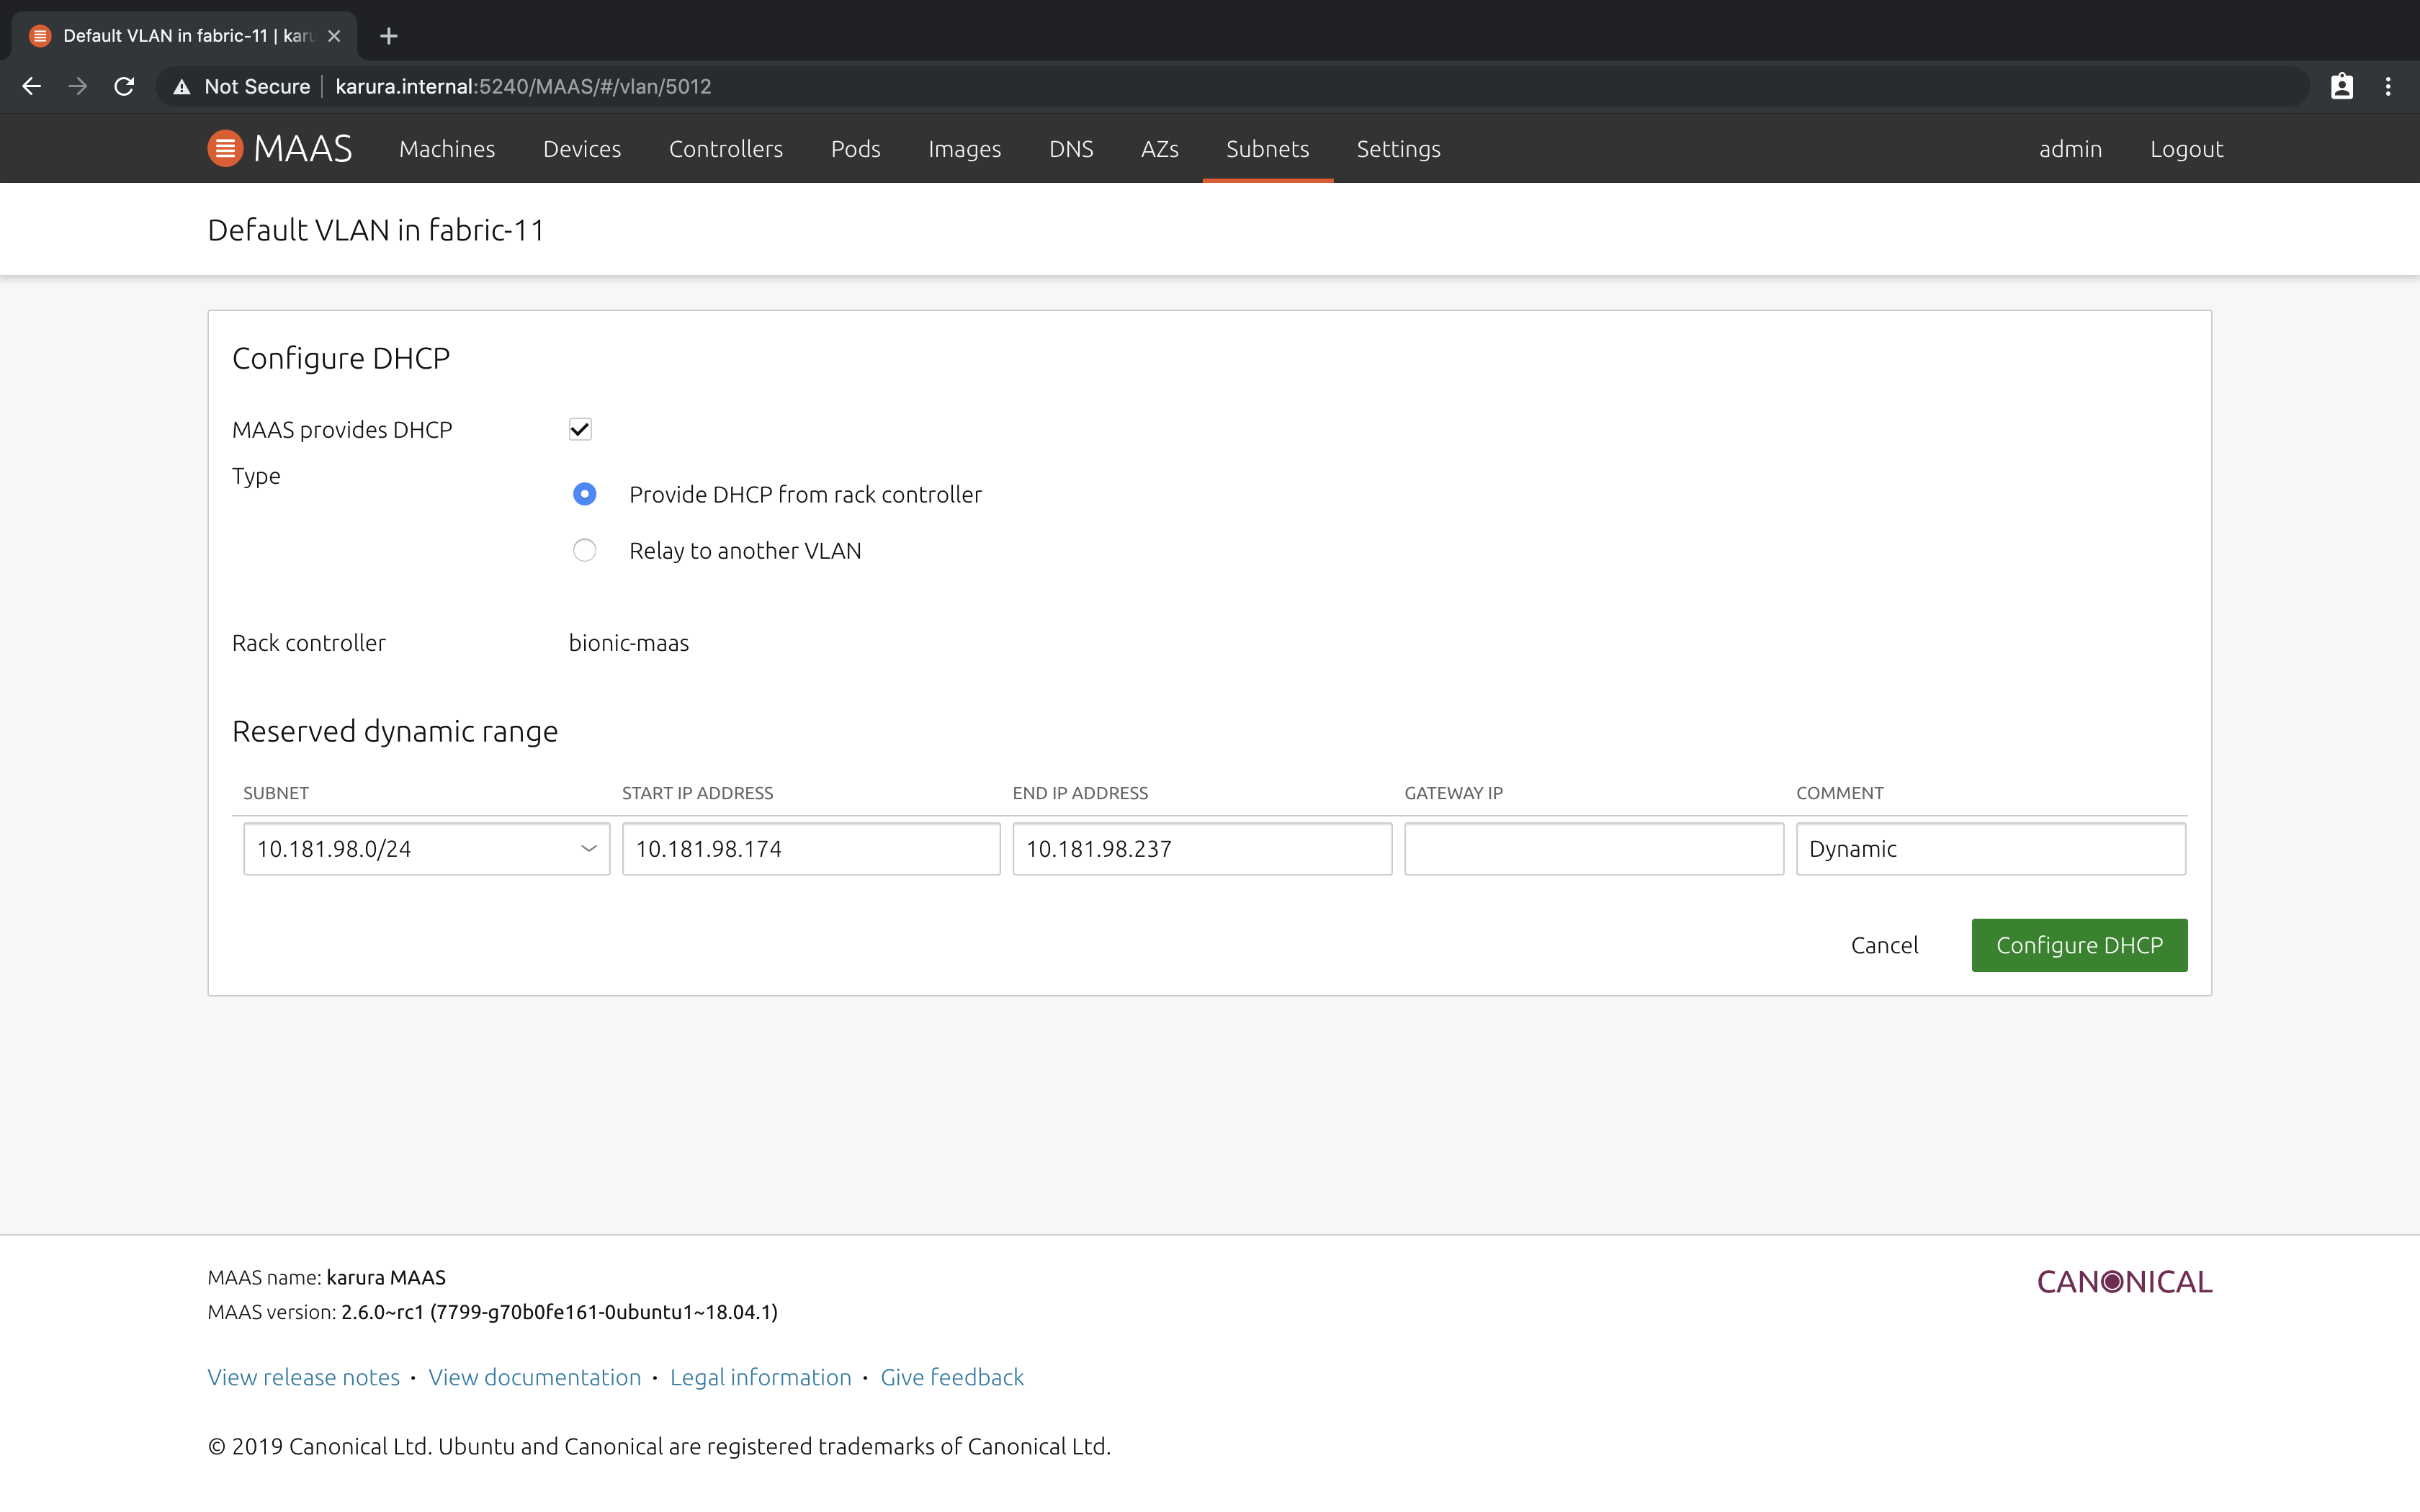Click the Start IP address field
The width and height of the screenshot is (2420, 1512).
coord(810,849)
